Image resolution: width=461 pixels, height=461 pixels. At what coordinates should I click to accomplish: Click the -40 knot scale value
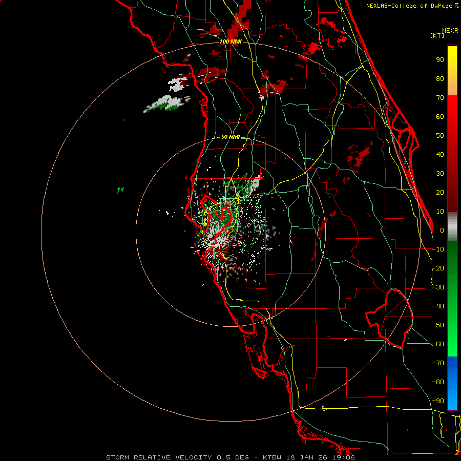438,306
